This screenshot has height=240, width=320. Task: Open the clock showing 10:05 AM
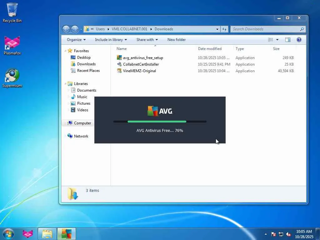(x=304, y=234)
